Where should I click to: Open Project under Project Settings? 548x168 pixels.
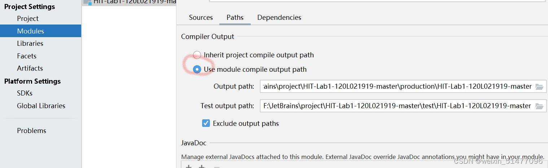pos(28,18)
